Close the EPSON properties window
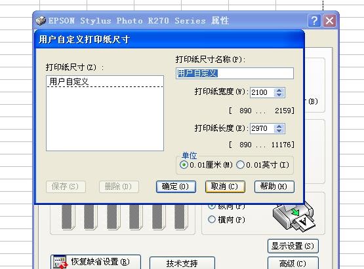 [x=330, y=21]
